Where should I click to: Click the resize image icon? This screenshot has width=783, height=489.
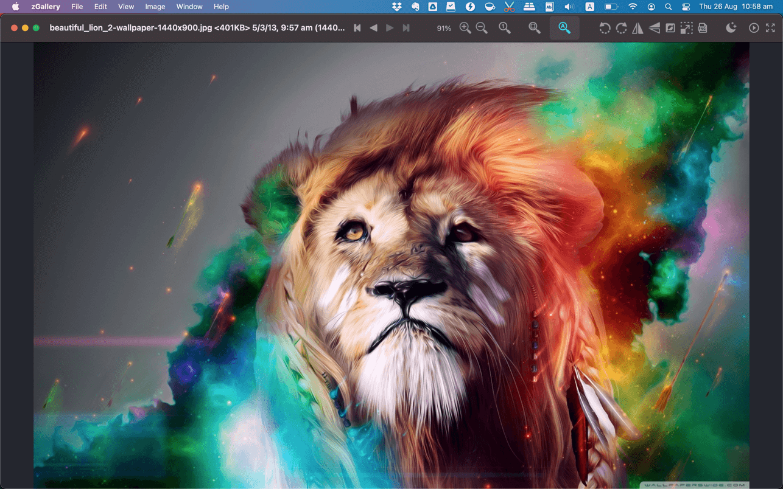click(x=686, y=28)
